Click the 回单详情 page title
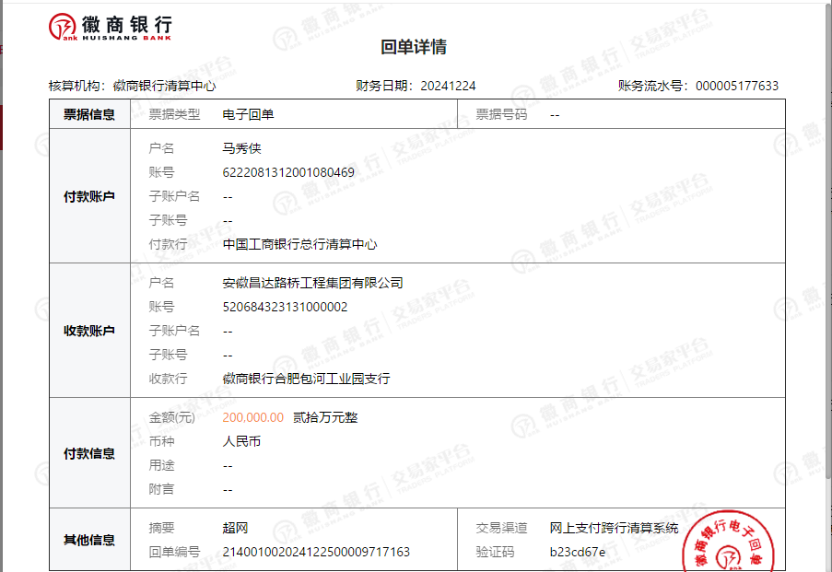This screenshot has height=572, width=832. tap(414, 48)
